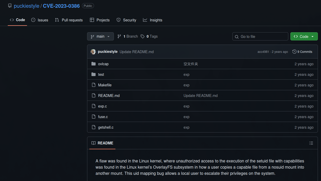Open the Pull requests tab

[x=69, y=20]
